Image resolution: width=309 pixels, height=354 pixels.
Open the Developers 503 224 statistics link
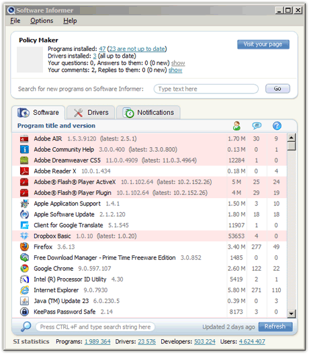pos(205,342)
